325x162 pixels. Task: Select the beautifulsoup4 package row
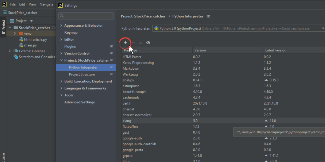(223, 92)
